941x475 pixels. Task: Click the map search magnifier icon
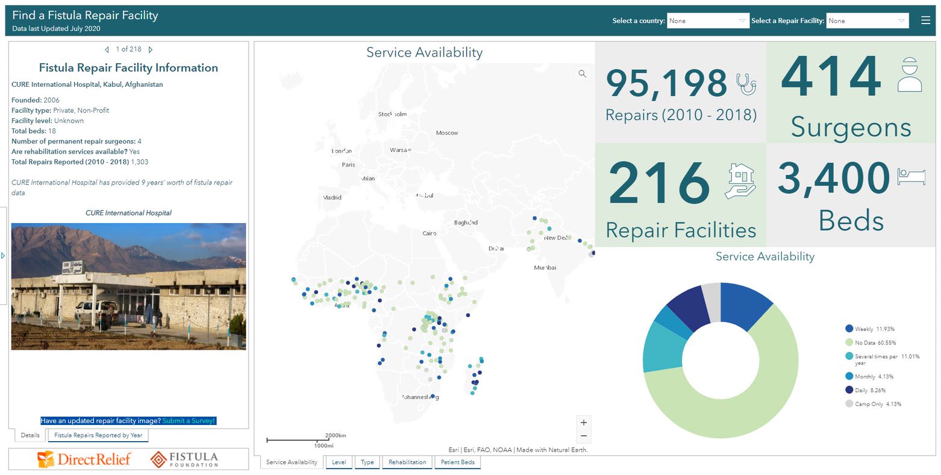pos(582,74)
